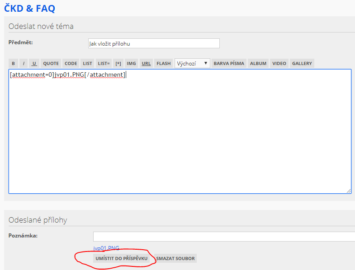
Task: Click the Italic (I) formatting button
Action: (24, 64)
